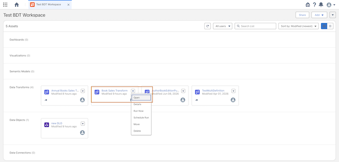This screenshot has height=162, width=339.
Task: Click the shared arrow icon on Annual Books Sales card
Action: coord(46,100)
